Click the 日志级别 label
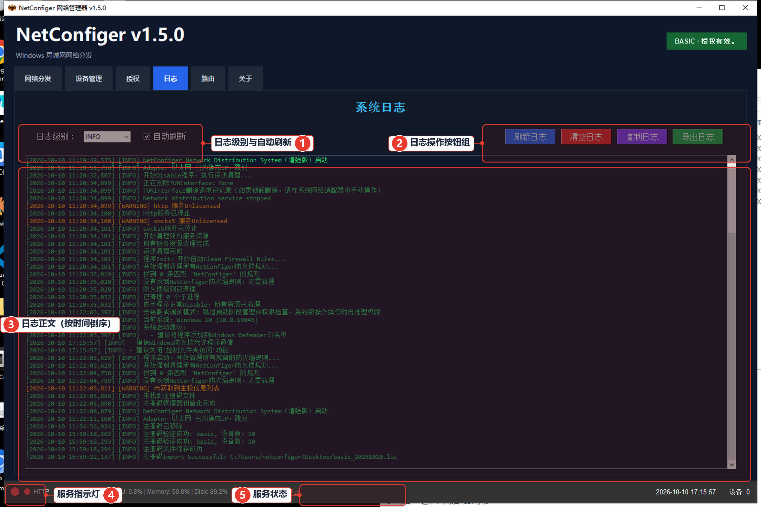The image size is (761, 507). click(x=55, y=137)
